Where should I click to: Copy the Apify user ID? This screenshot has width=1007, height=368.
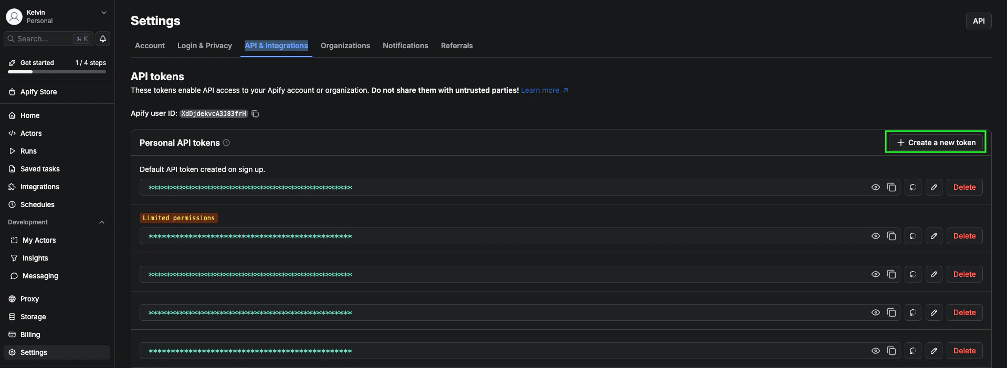(255, 114)
